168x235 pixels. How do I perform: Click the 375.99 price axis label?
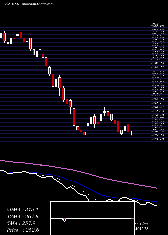coord(158,31)
